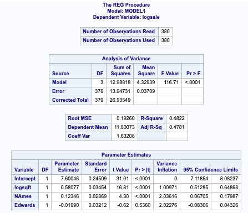Click the Root MSE value 0.19260
248x213 pixels.
coord(125,118)
